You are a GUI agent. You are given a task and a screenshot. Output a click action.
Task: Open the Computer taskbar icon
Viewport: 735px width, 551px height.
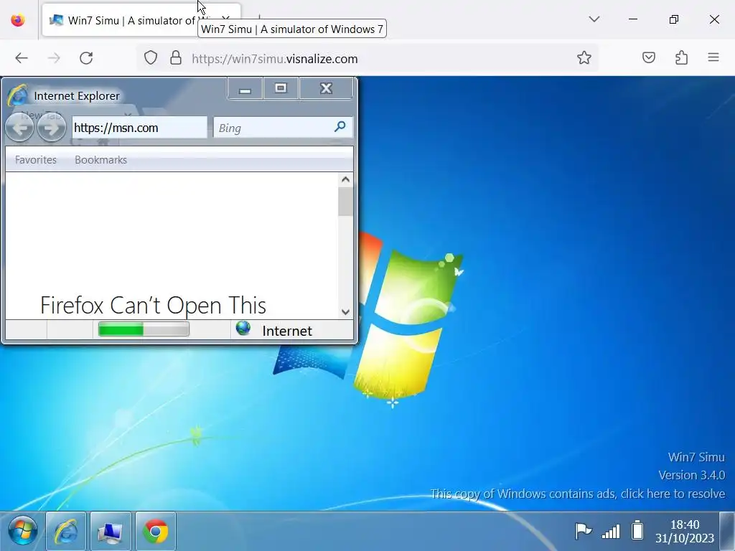[111, 532]
